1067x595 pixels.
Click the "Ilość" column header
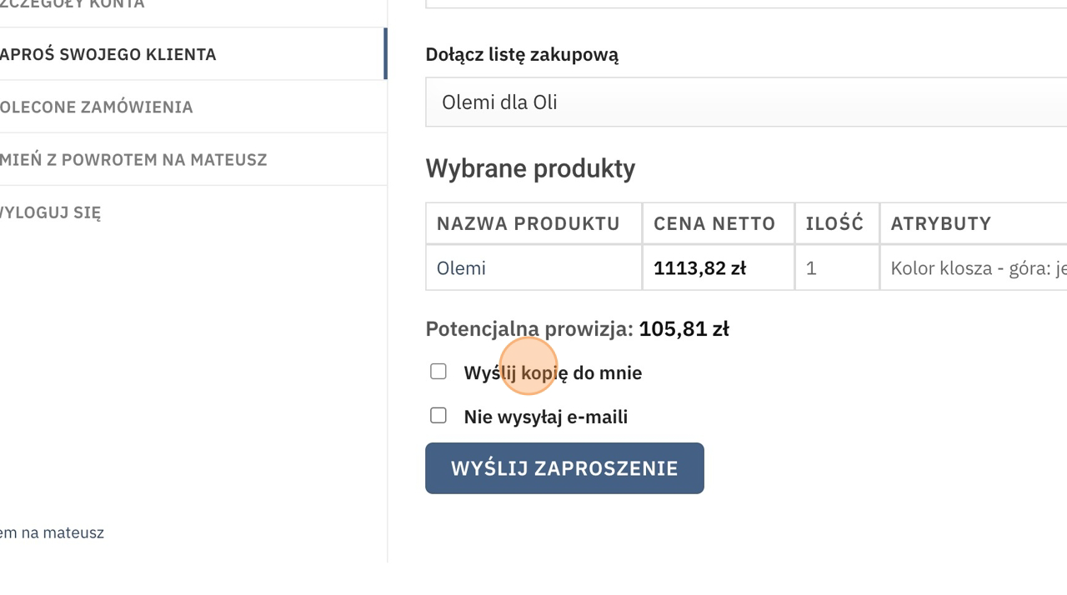coord(834,223)
